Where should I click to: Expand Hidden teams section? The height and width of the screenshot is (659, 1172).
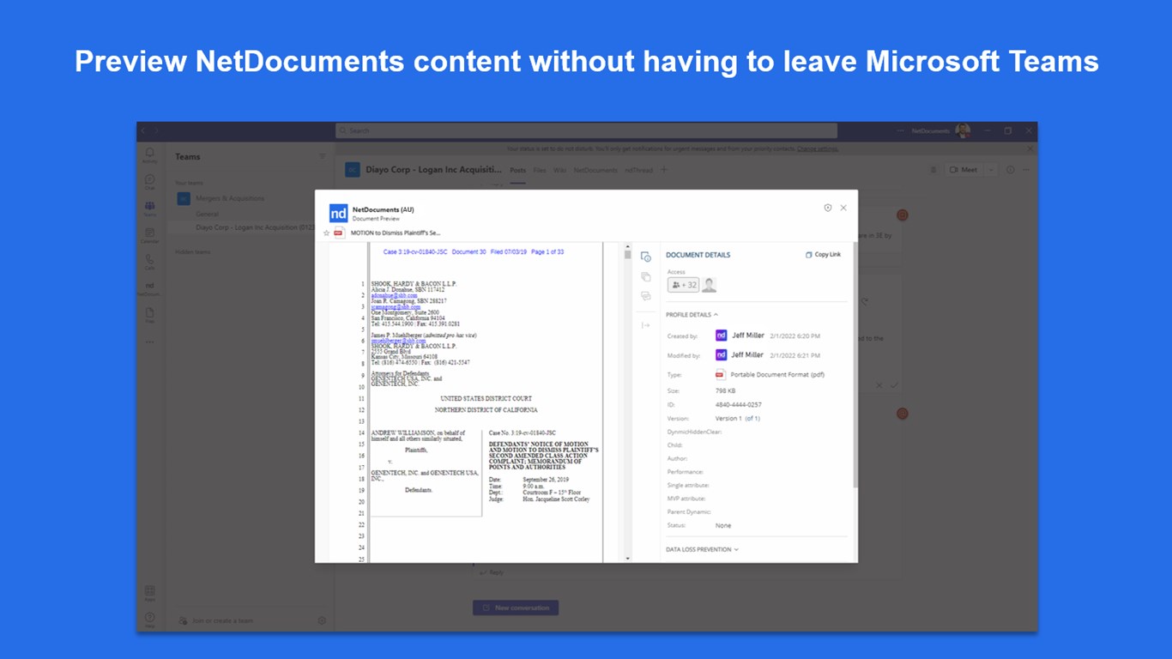click(192, 252)
